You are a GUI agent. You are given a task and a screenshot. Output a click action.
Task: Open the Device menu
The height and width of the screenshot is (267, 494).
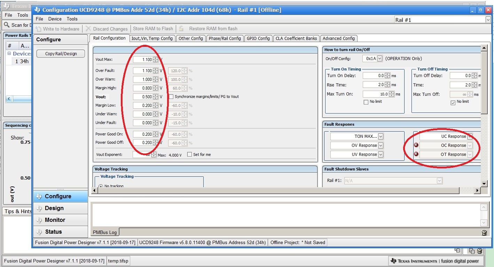click(55, 19)
